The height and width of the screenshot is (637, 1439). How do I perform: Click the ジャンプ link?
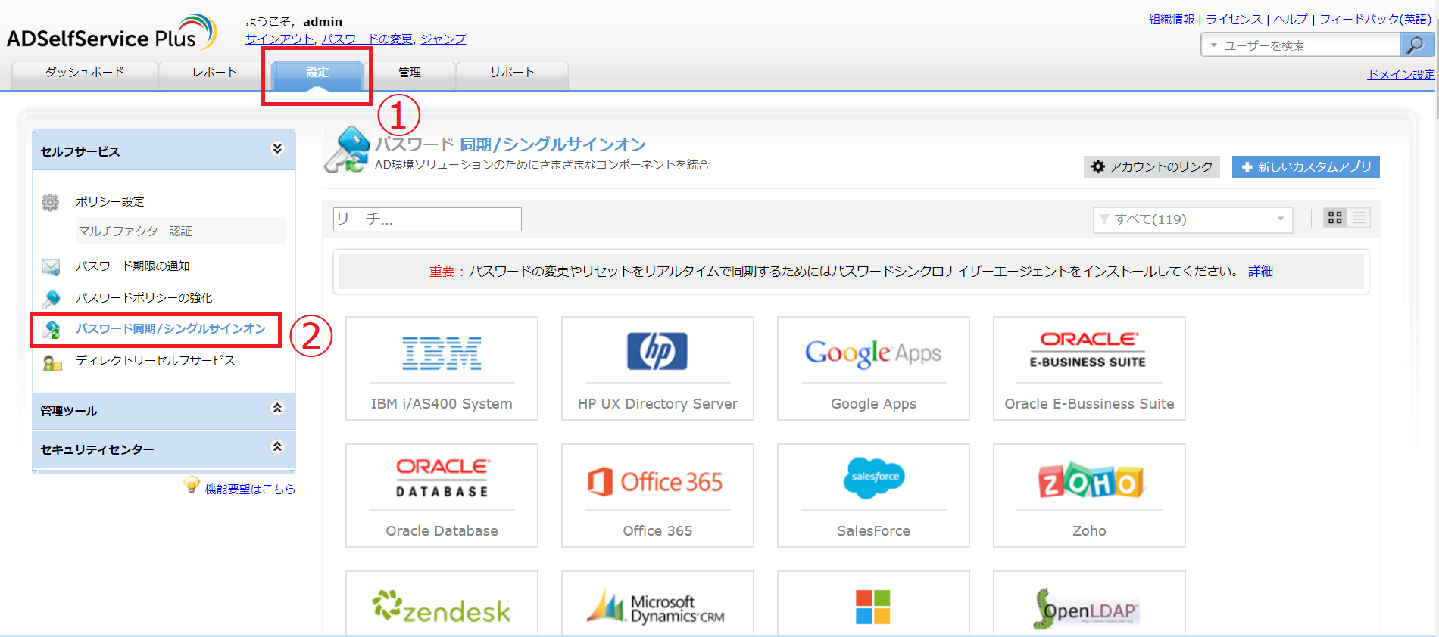(x=443, y=39)
